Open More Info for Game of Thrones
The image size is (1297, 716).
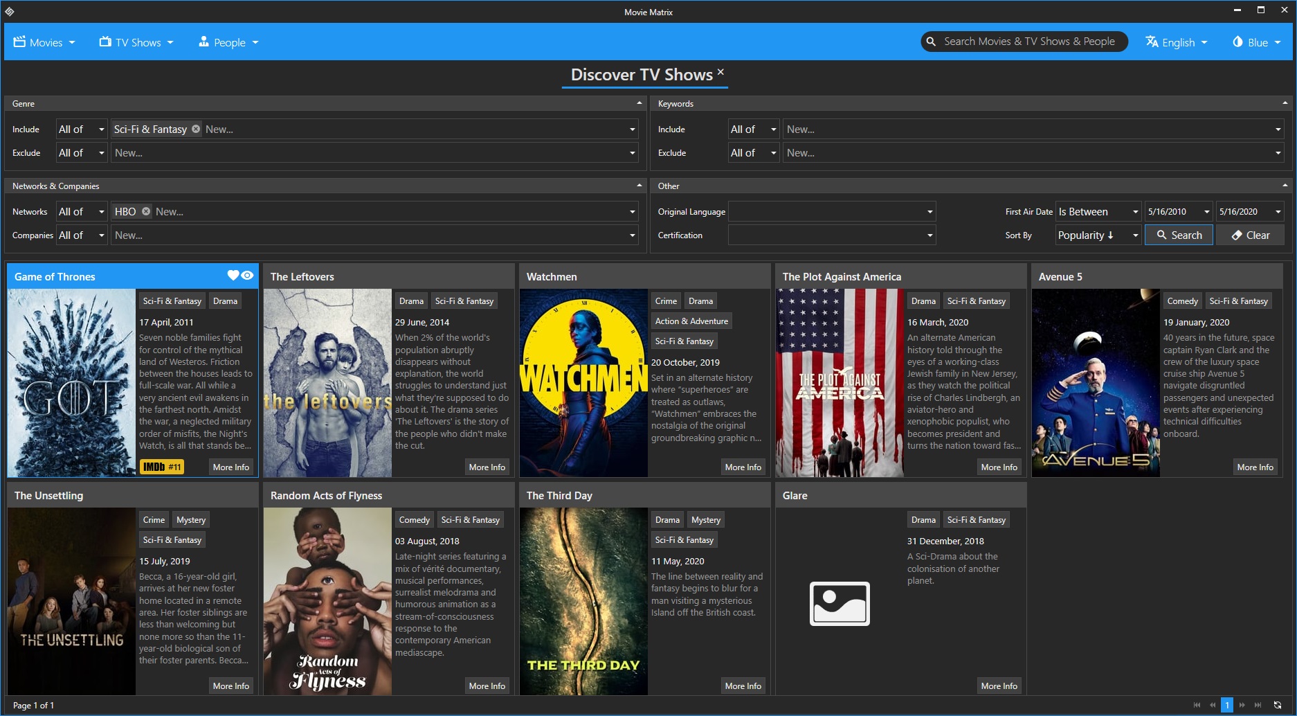230,467
